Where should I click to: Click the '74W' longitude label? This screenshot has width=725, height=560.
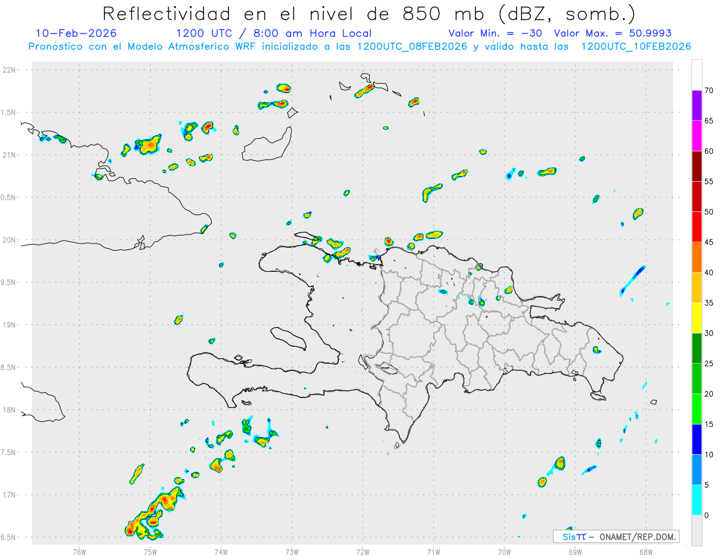point(221,552)
